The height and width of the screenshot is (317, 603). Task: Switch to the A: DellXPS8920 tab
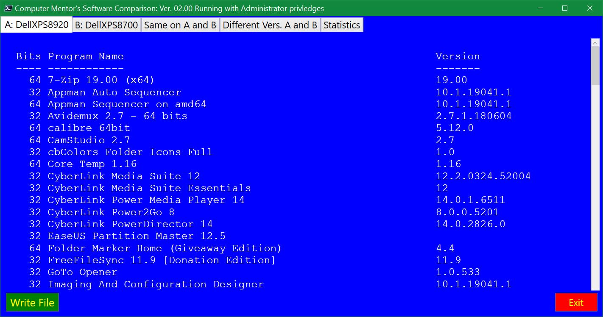36,25
